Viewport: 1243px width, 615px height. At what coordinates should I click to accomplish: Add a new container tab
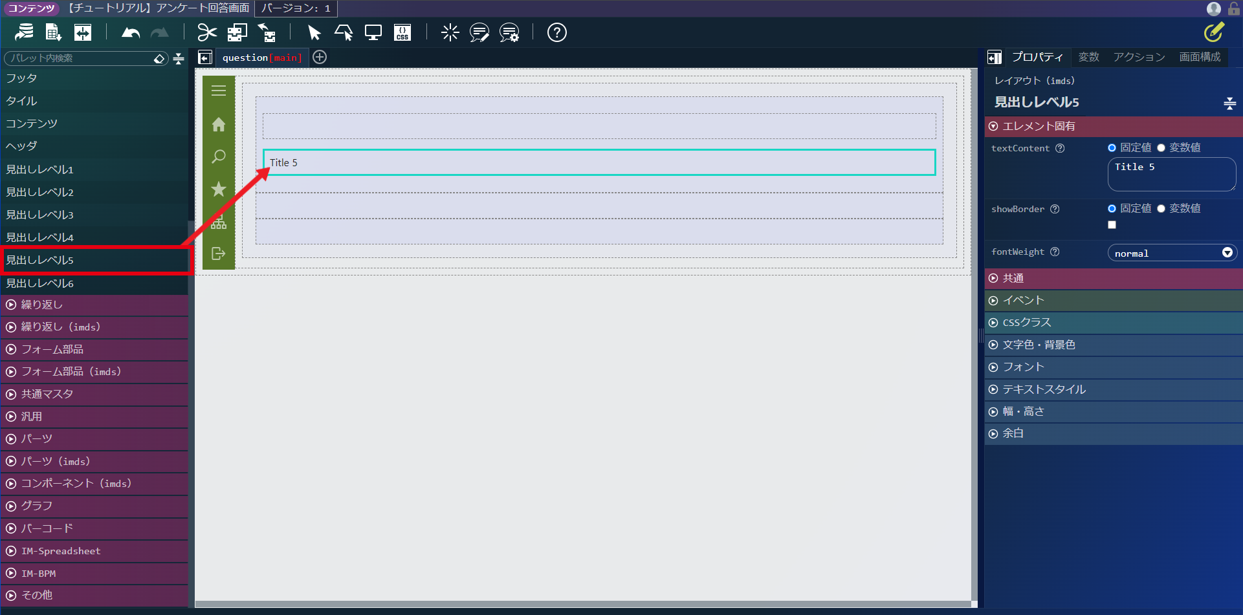(x=320, y=57)
